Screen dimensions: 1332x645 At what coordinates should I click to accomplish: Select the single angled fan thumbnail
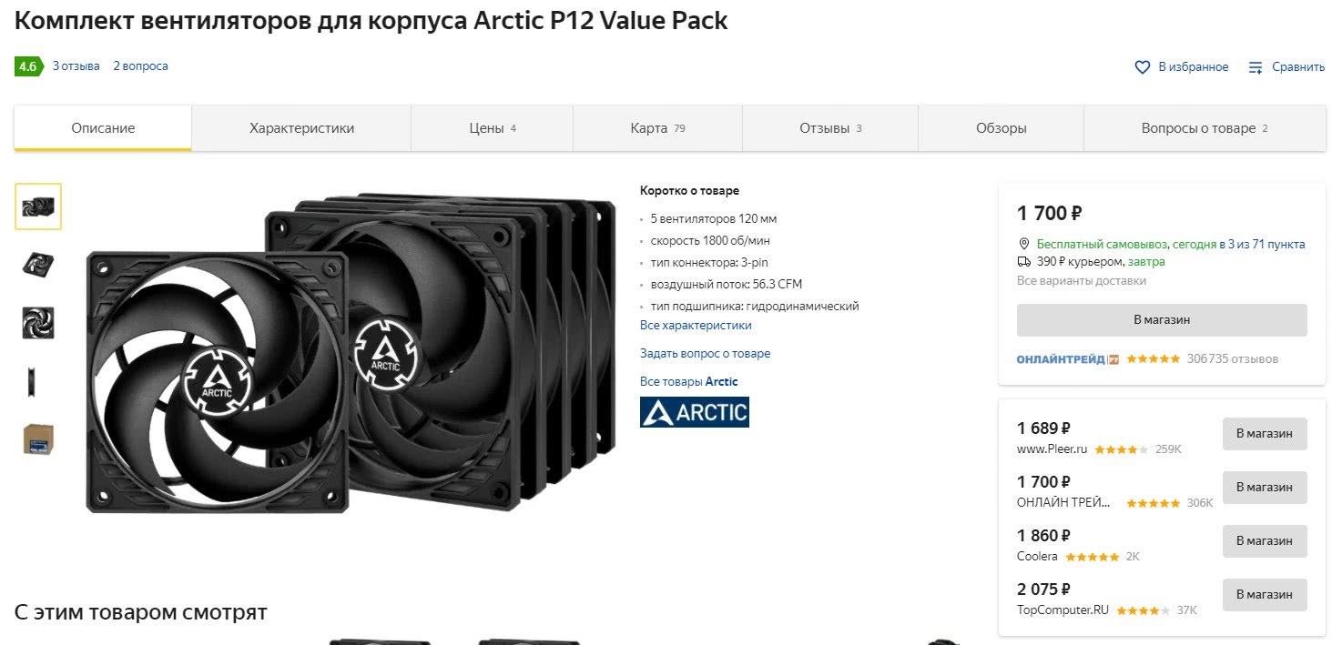[x=38, y=265]
